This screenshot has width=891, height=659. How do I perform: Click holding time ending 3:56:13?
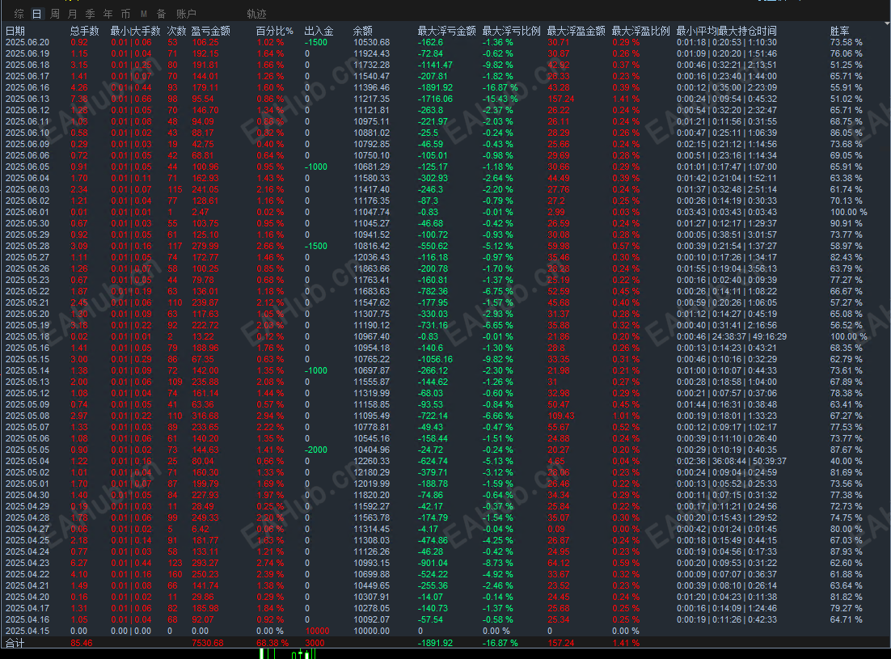point(727,268)
